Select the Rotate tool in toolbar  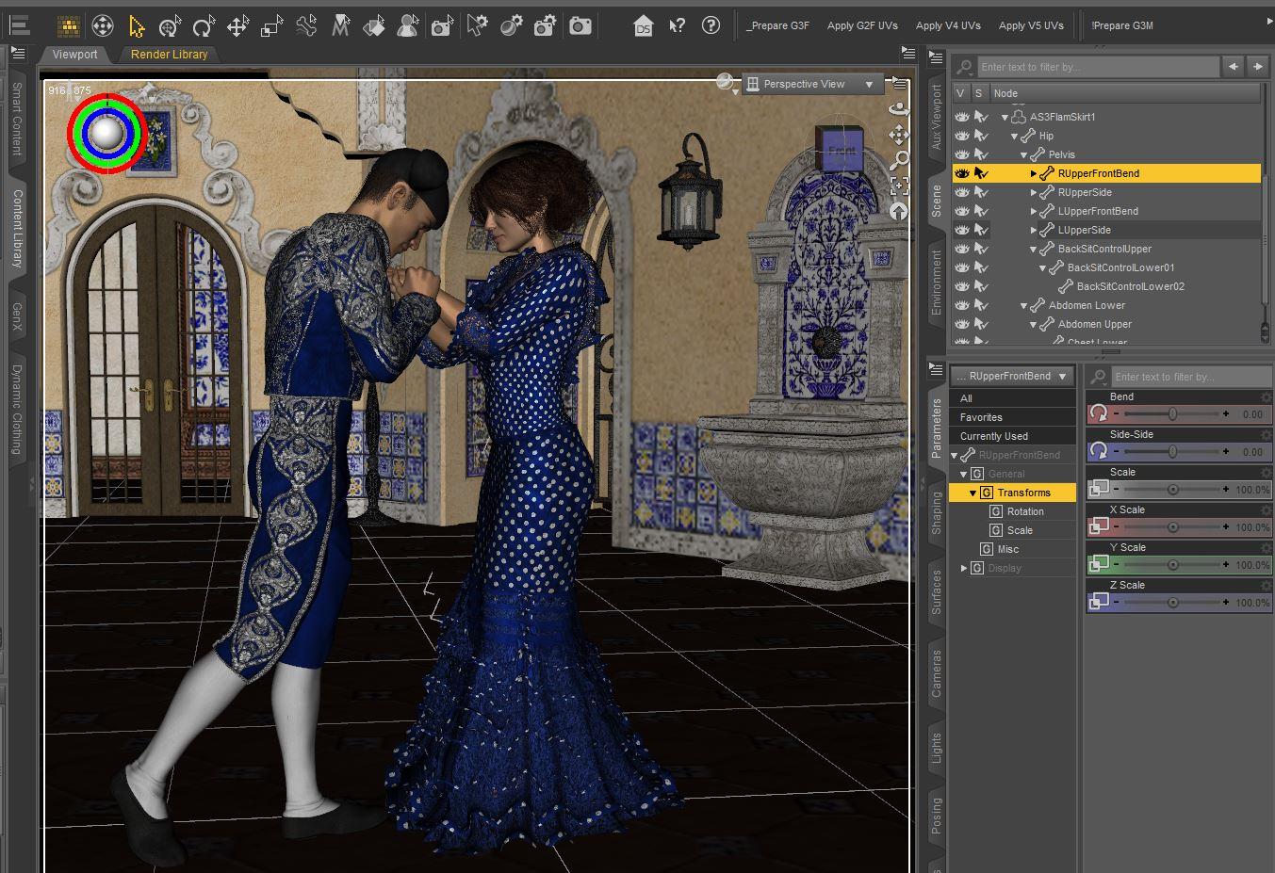click(204, 26)
